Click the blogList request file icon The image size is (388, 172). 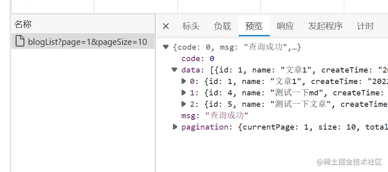(20, 41)
